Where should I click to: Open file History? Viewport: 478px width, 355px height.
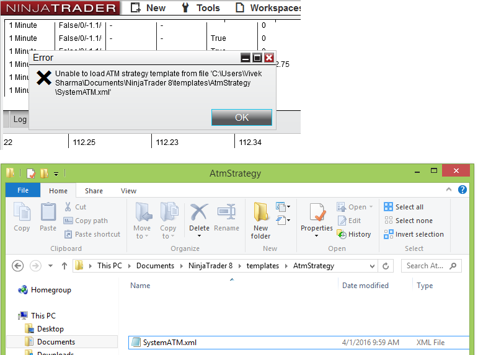[354, 234]
